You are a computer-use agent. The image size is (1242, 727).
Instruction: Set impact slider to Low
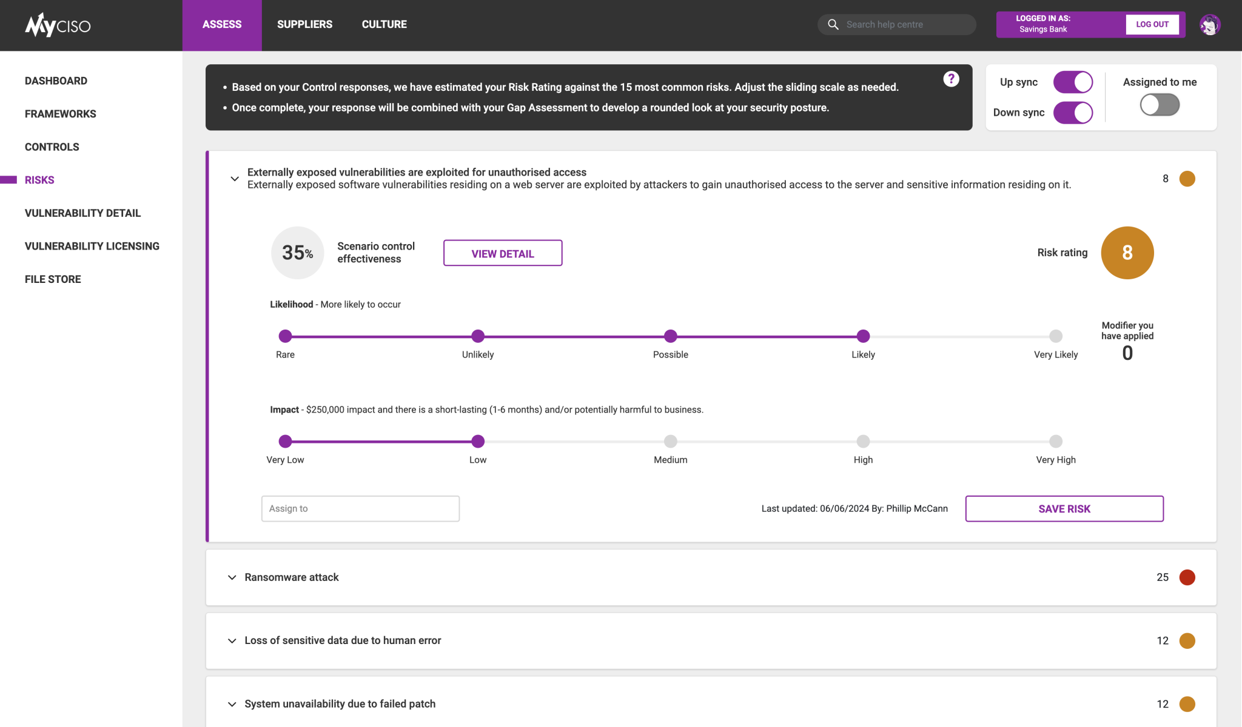[x=478, y=441]
